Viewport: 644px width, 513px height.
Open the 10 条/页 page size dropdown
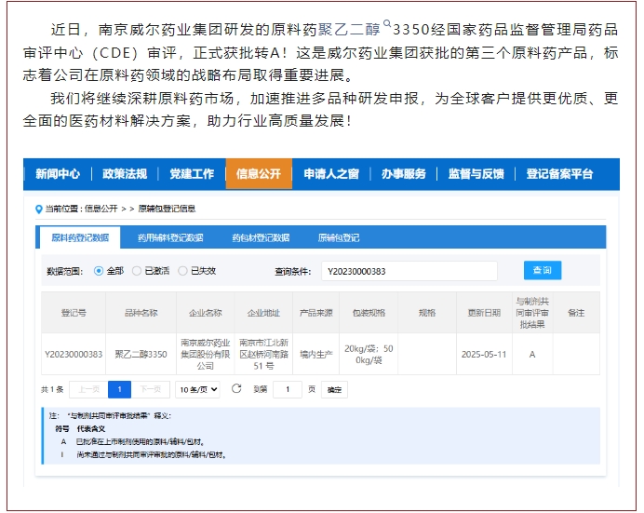click(x=197, y=389)
